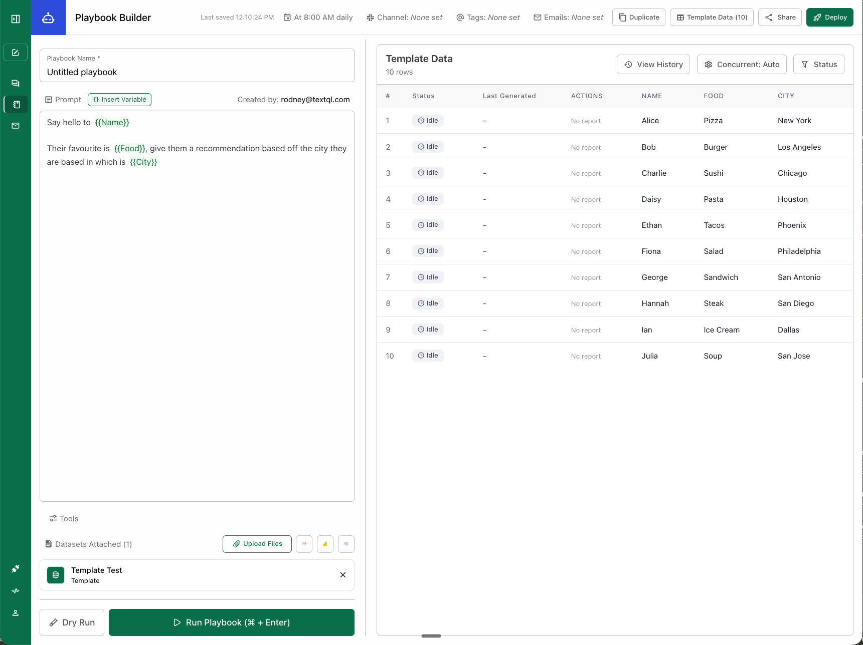Grab the horizontal scrollbar under the table
The width and height of the screenshot is (863, 645).
click(431, 636)
